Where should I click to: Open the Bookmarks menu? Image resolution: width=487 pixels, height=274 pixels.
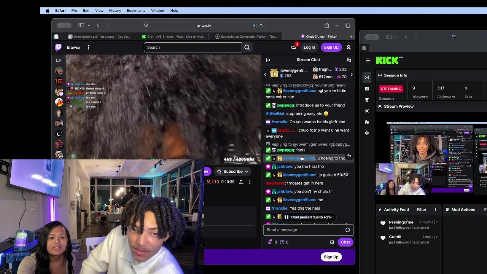(x=136, y=11)
